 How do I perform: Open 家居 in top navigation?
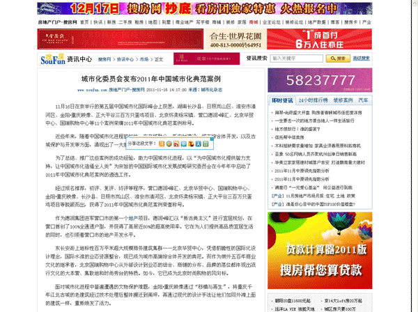pyautogui.click(x=242, y=22)
